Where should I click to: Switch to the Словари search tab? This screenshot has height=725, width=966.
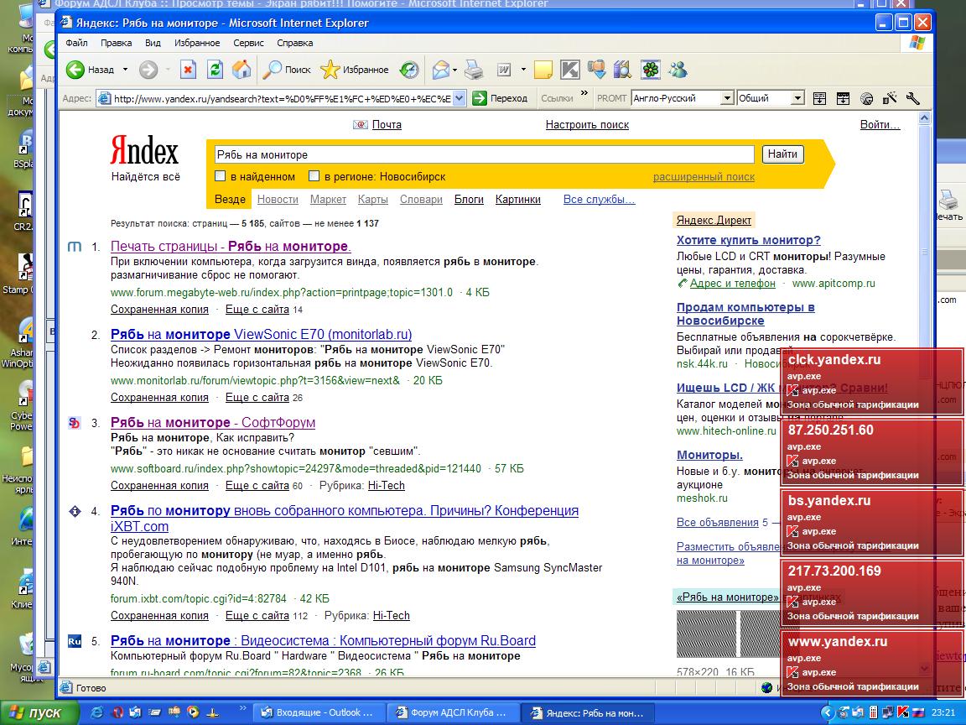point(422,199)
